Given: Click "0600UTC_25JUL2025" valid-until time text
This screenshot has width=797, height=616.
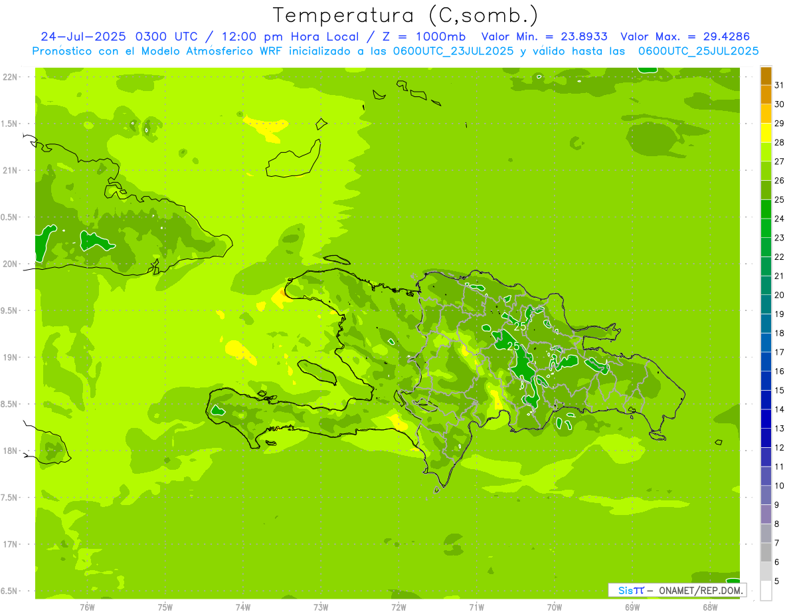Looking at the screenshot, I should click(698, 51).
